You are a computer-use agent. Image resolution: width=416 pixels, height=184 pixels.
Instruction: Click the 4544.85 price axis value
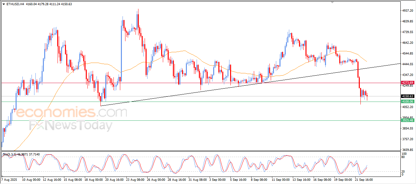click(408, 54)
